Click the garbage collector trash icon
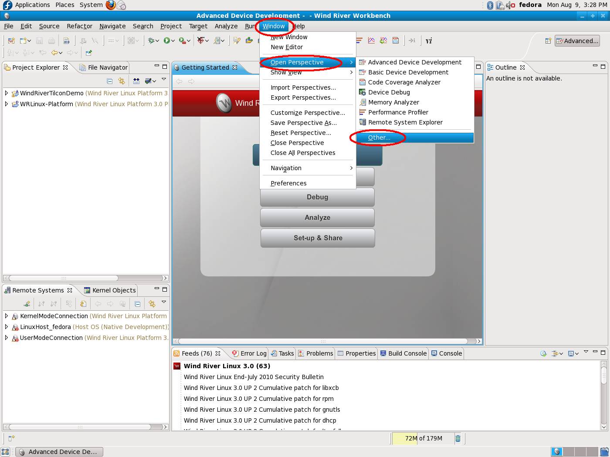This screenshot has height=457, width=610. [458, 438]
